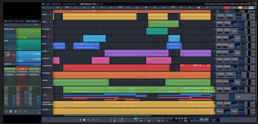Screen dimensions: 258x124
Task: Click redo in the small left window
Action: click(20, 112)
